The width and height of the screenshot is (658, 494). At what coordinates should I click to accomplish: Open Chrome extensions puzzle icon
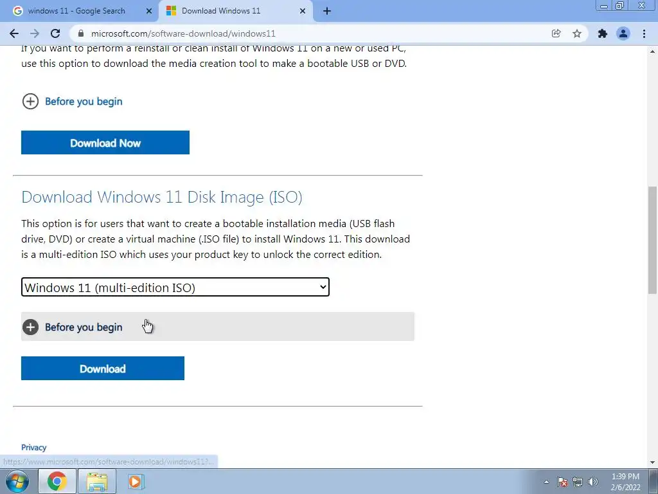point(603,33)
